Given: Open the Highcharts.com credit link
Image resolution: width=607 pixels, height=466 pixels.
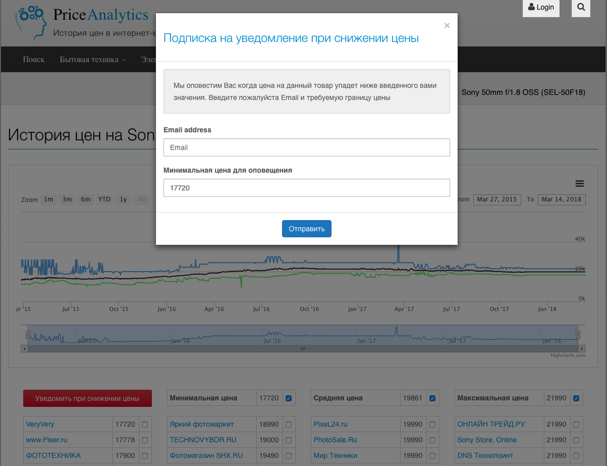Looking at the screenshot, I should click(568, 355).
